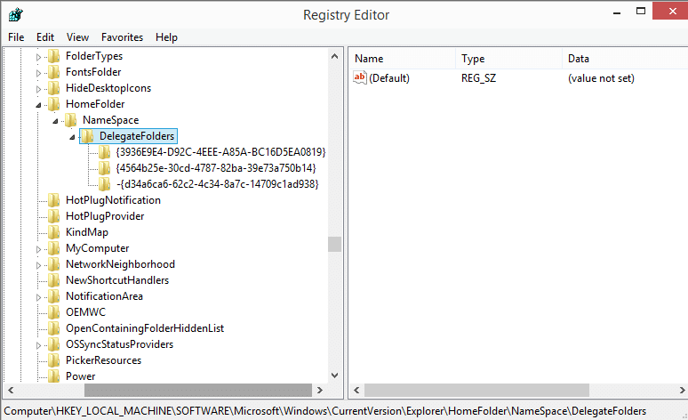This screenshot has width=688, height=420.
Task: Select the OpenContainingFolderHiddenList key label
Action: click(145, 328)
